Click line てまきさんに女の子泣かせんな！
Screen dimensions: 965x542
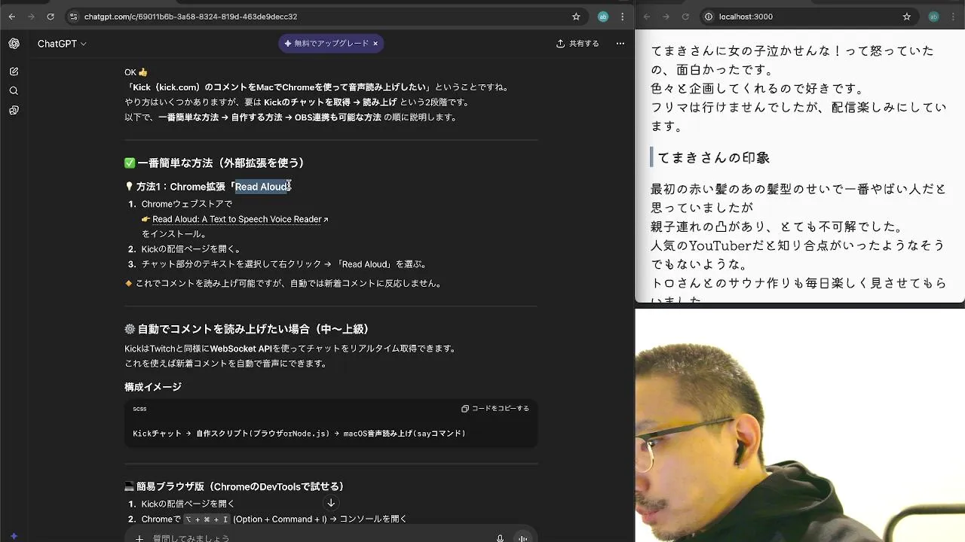(x=792, y=59)
